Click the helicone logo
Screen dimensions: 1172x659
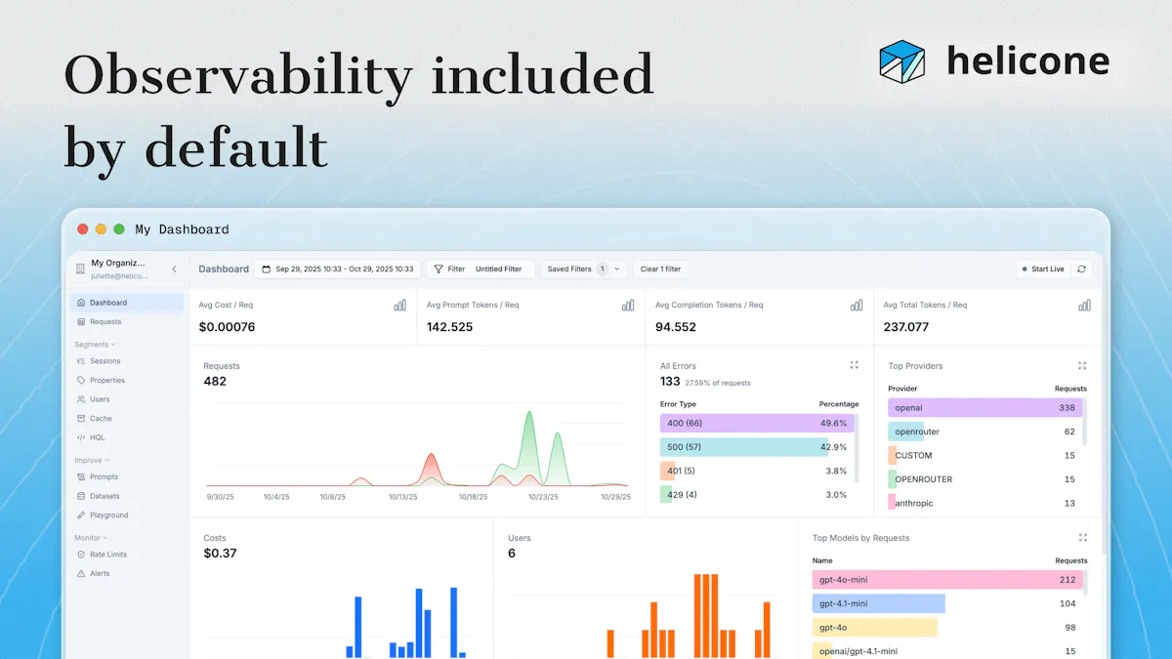(994, 61)
